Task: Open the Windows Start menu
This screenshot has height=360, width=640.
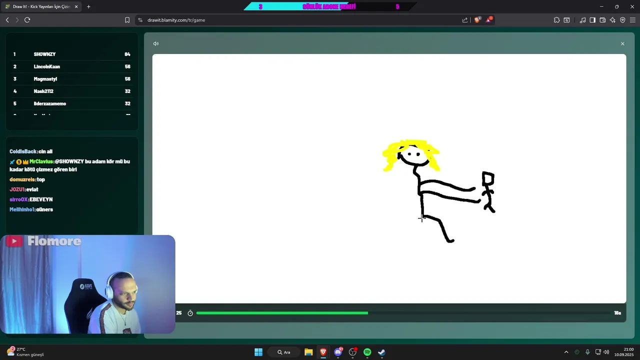Action: 258,352
